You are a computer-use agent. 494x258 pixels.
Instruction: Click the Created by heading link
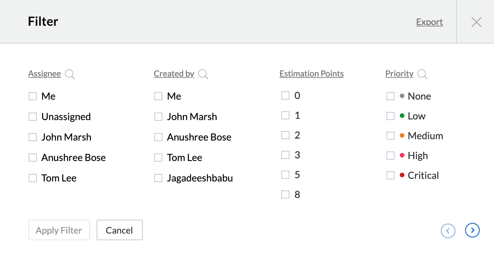[174, 74]
